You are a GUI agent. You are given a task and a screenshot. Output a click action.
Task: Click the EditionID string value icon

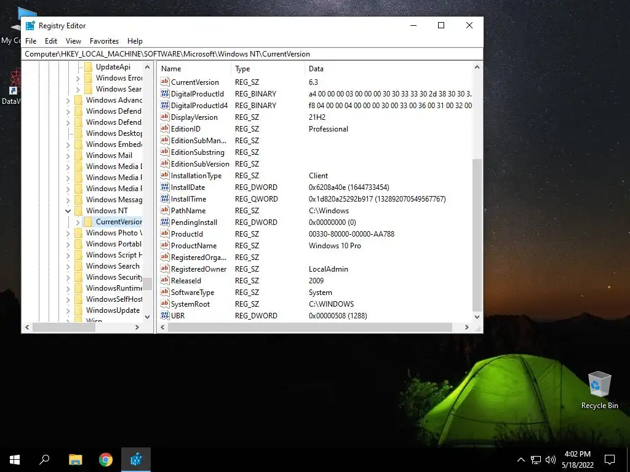[x=165, y=128]
